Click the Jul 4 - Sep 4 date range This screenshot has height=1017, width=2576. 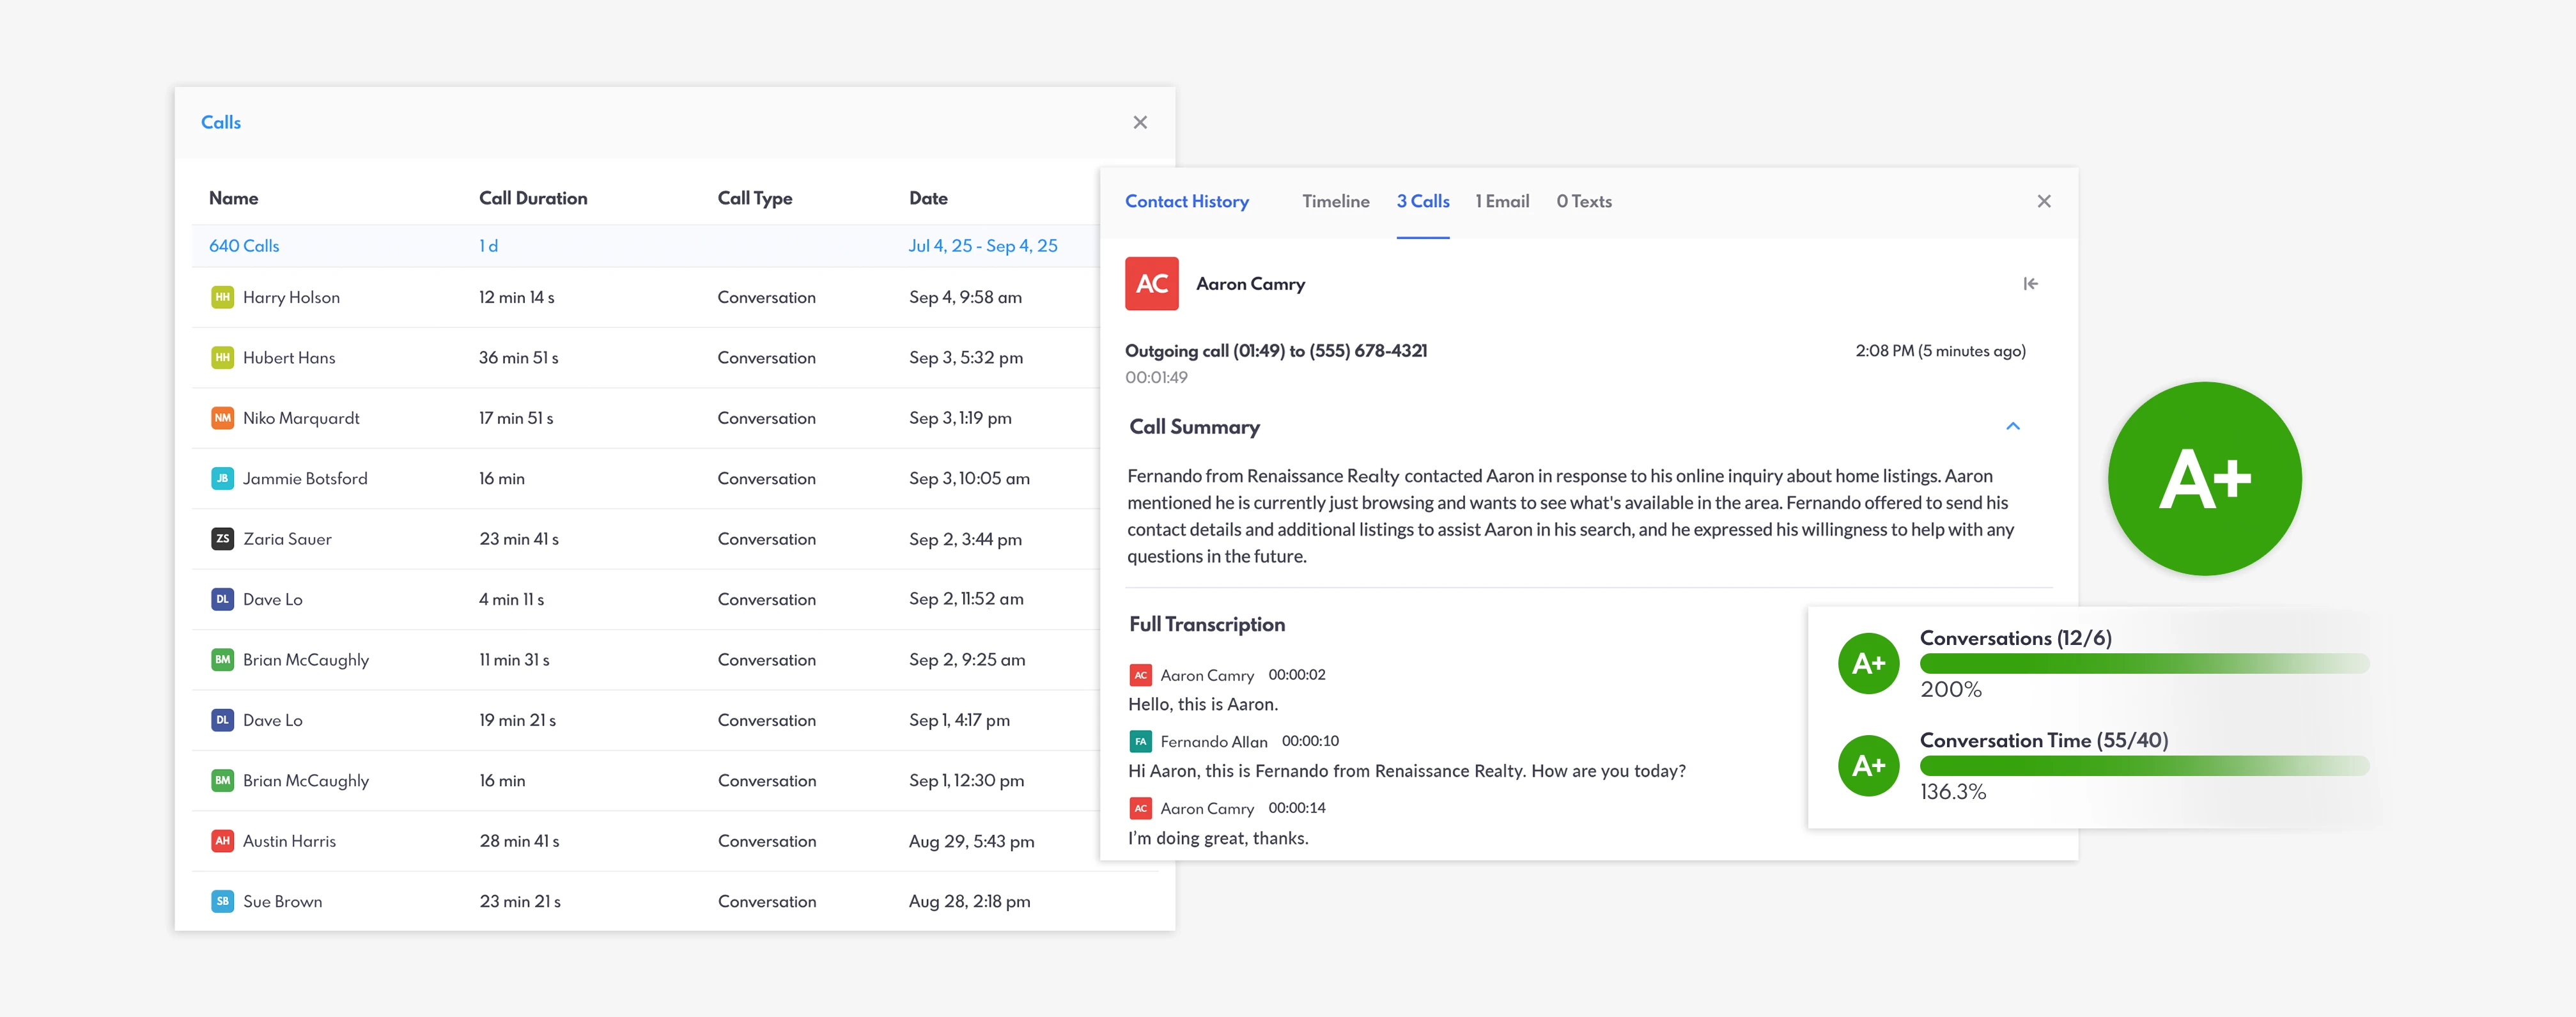(x=982, y=246)
